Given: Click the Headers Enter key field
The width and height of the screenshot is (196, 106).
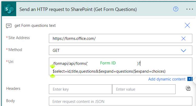Looking at the screenshot, I should click(80, 89).
